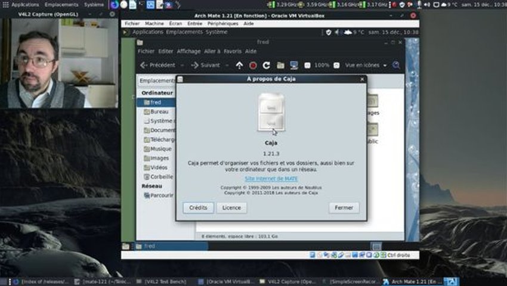Open VirtualBox Aide menu
The image size is (507, 286).
coord(248,24)
